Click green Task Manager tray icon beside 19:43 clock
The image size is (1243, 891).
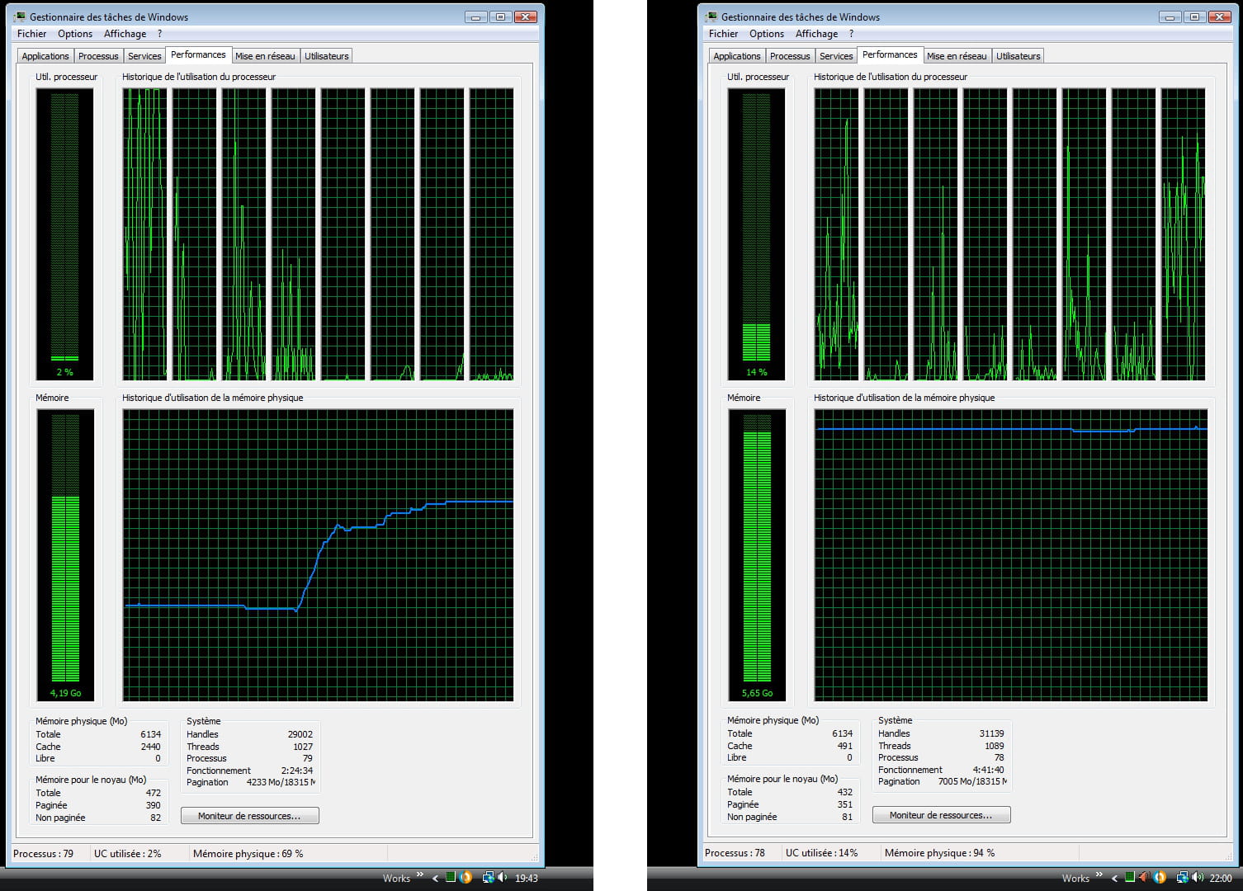click(451, 877)
